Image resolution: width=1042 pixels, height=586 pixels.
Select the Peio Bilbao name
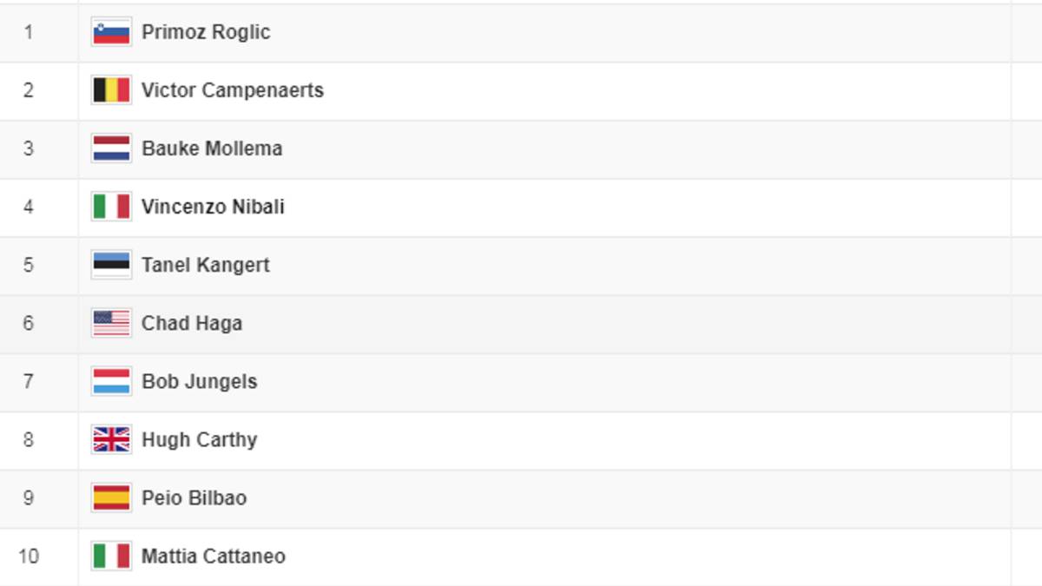click(x=195, y=497)
